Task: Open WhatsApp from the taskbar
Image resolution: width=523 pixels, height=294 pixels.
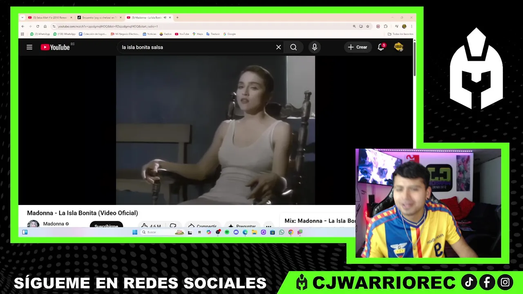Action: tap(282, 232)
